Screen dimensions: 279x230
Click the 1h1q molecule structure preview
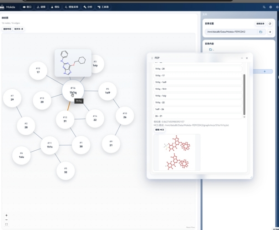[73, 63]
